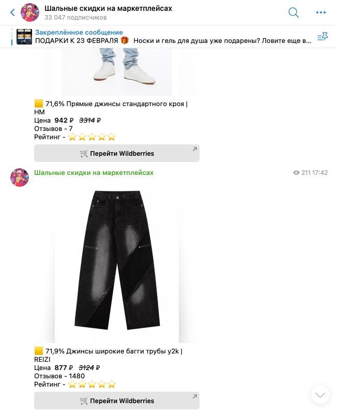337x413 pixels.
Task: Open the light-blue jeans photo
Action: [116, 71]
